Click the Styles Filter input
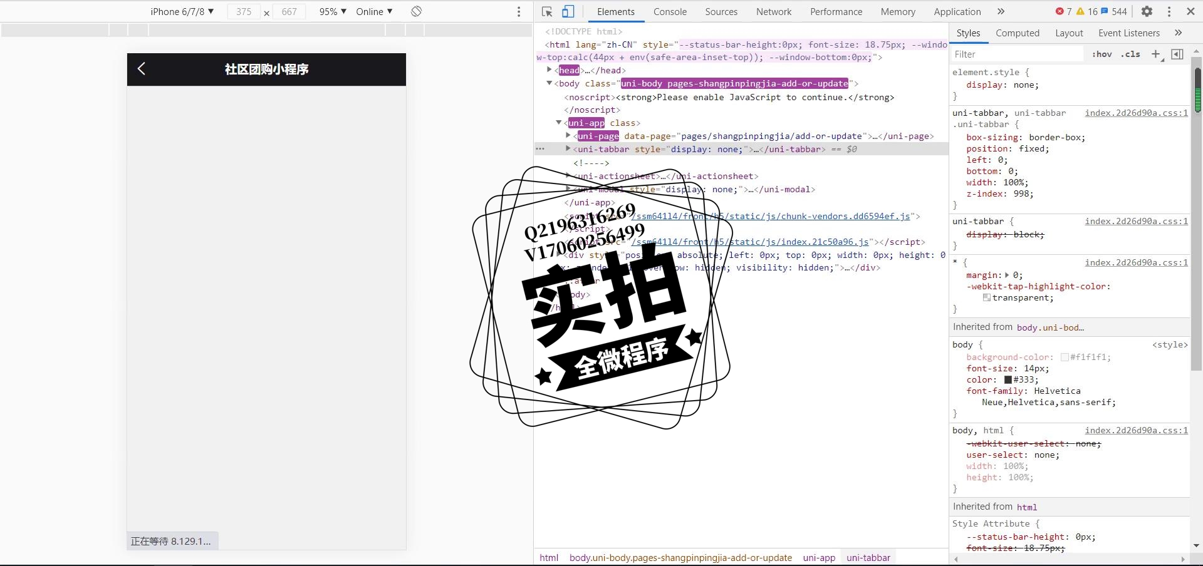 point(1018,54)
